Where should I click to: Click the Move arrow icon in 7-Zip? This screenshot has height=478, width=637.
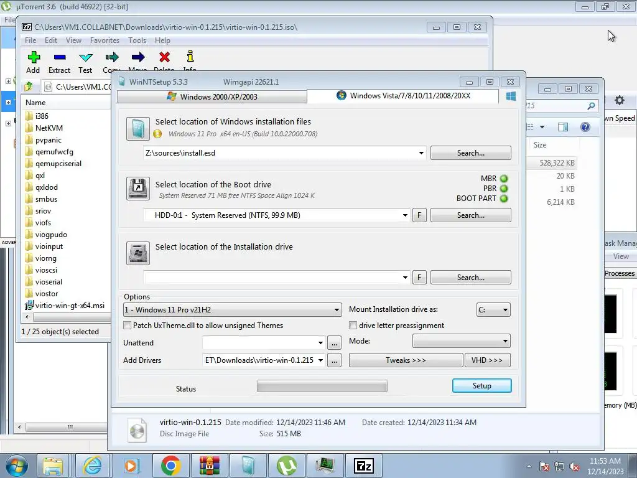click(x=138, y=57)
